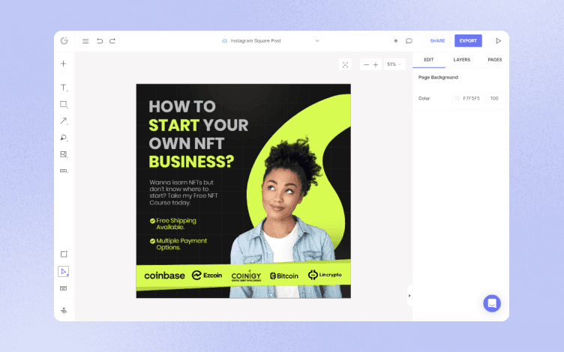
Task: Click the bottom-left sidebar pin icon
Action: coord(64,311)
